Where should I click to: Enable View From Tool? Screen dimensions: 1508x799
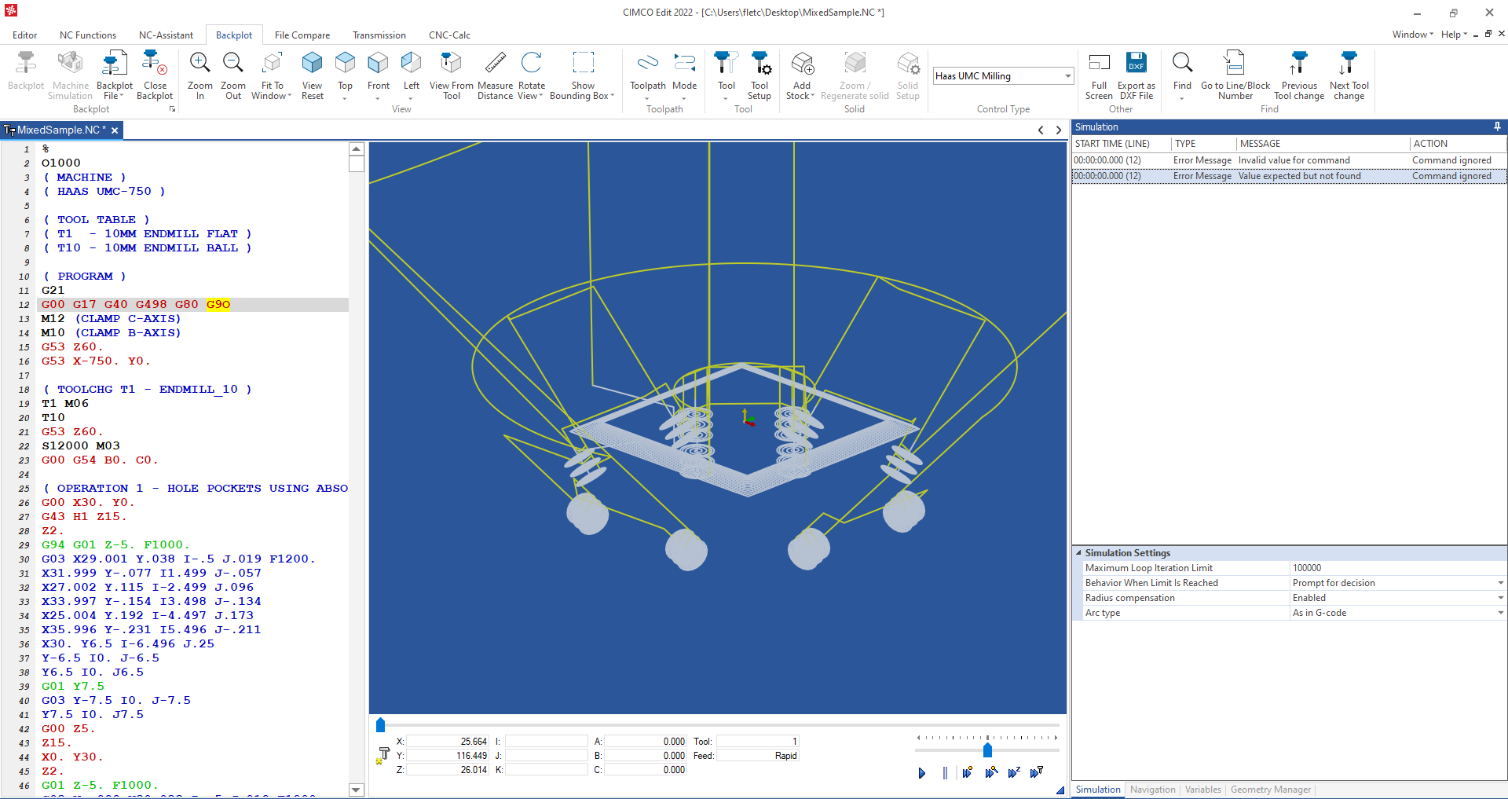[451, 75]
